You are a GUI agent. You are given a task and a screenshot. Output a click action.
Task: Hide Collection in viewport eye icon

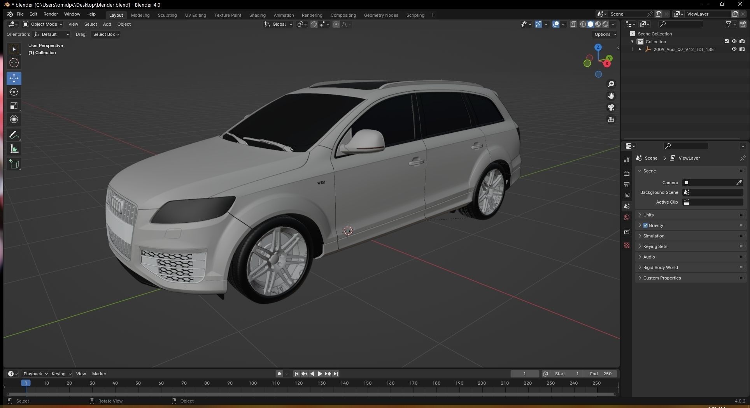734,41
